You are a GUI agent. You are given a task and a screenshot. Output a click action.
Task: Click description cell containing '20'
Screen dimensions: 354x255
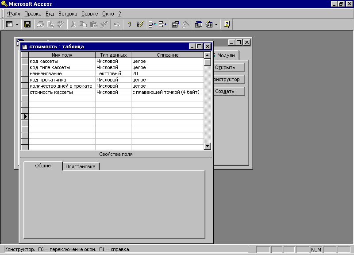tap(168, 73)
